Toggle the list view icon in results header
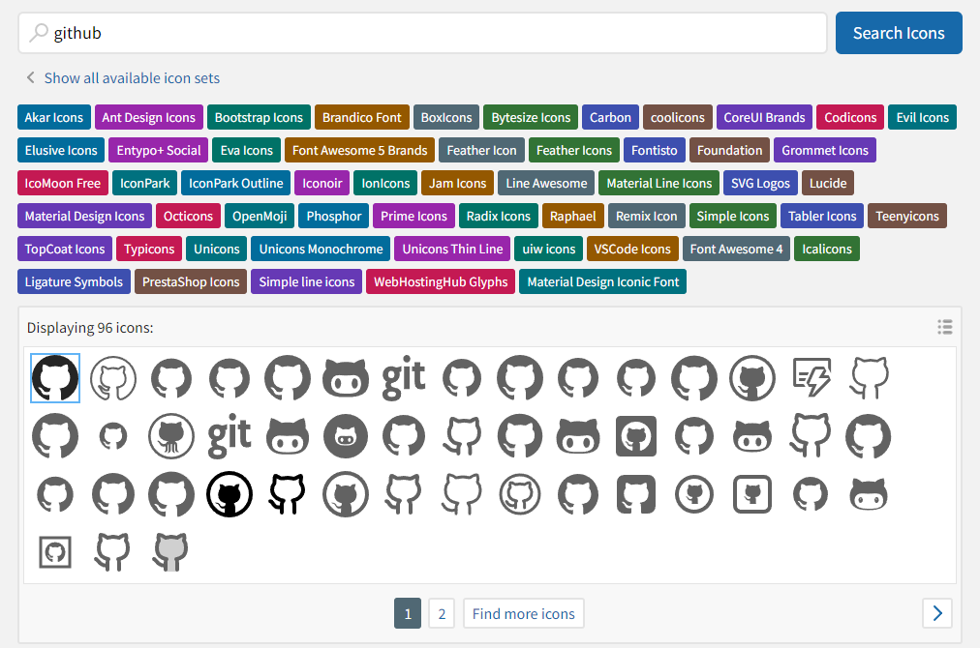The image size is (980, 648). 945,327
